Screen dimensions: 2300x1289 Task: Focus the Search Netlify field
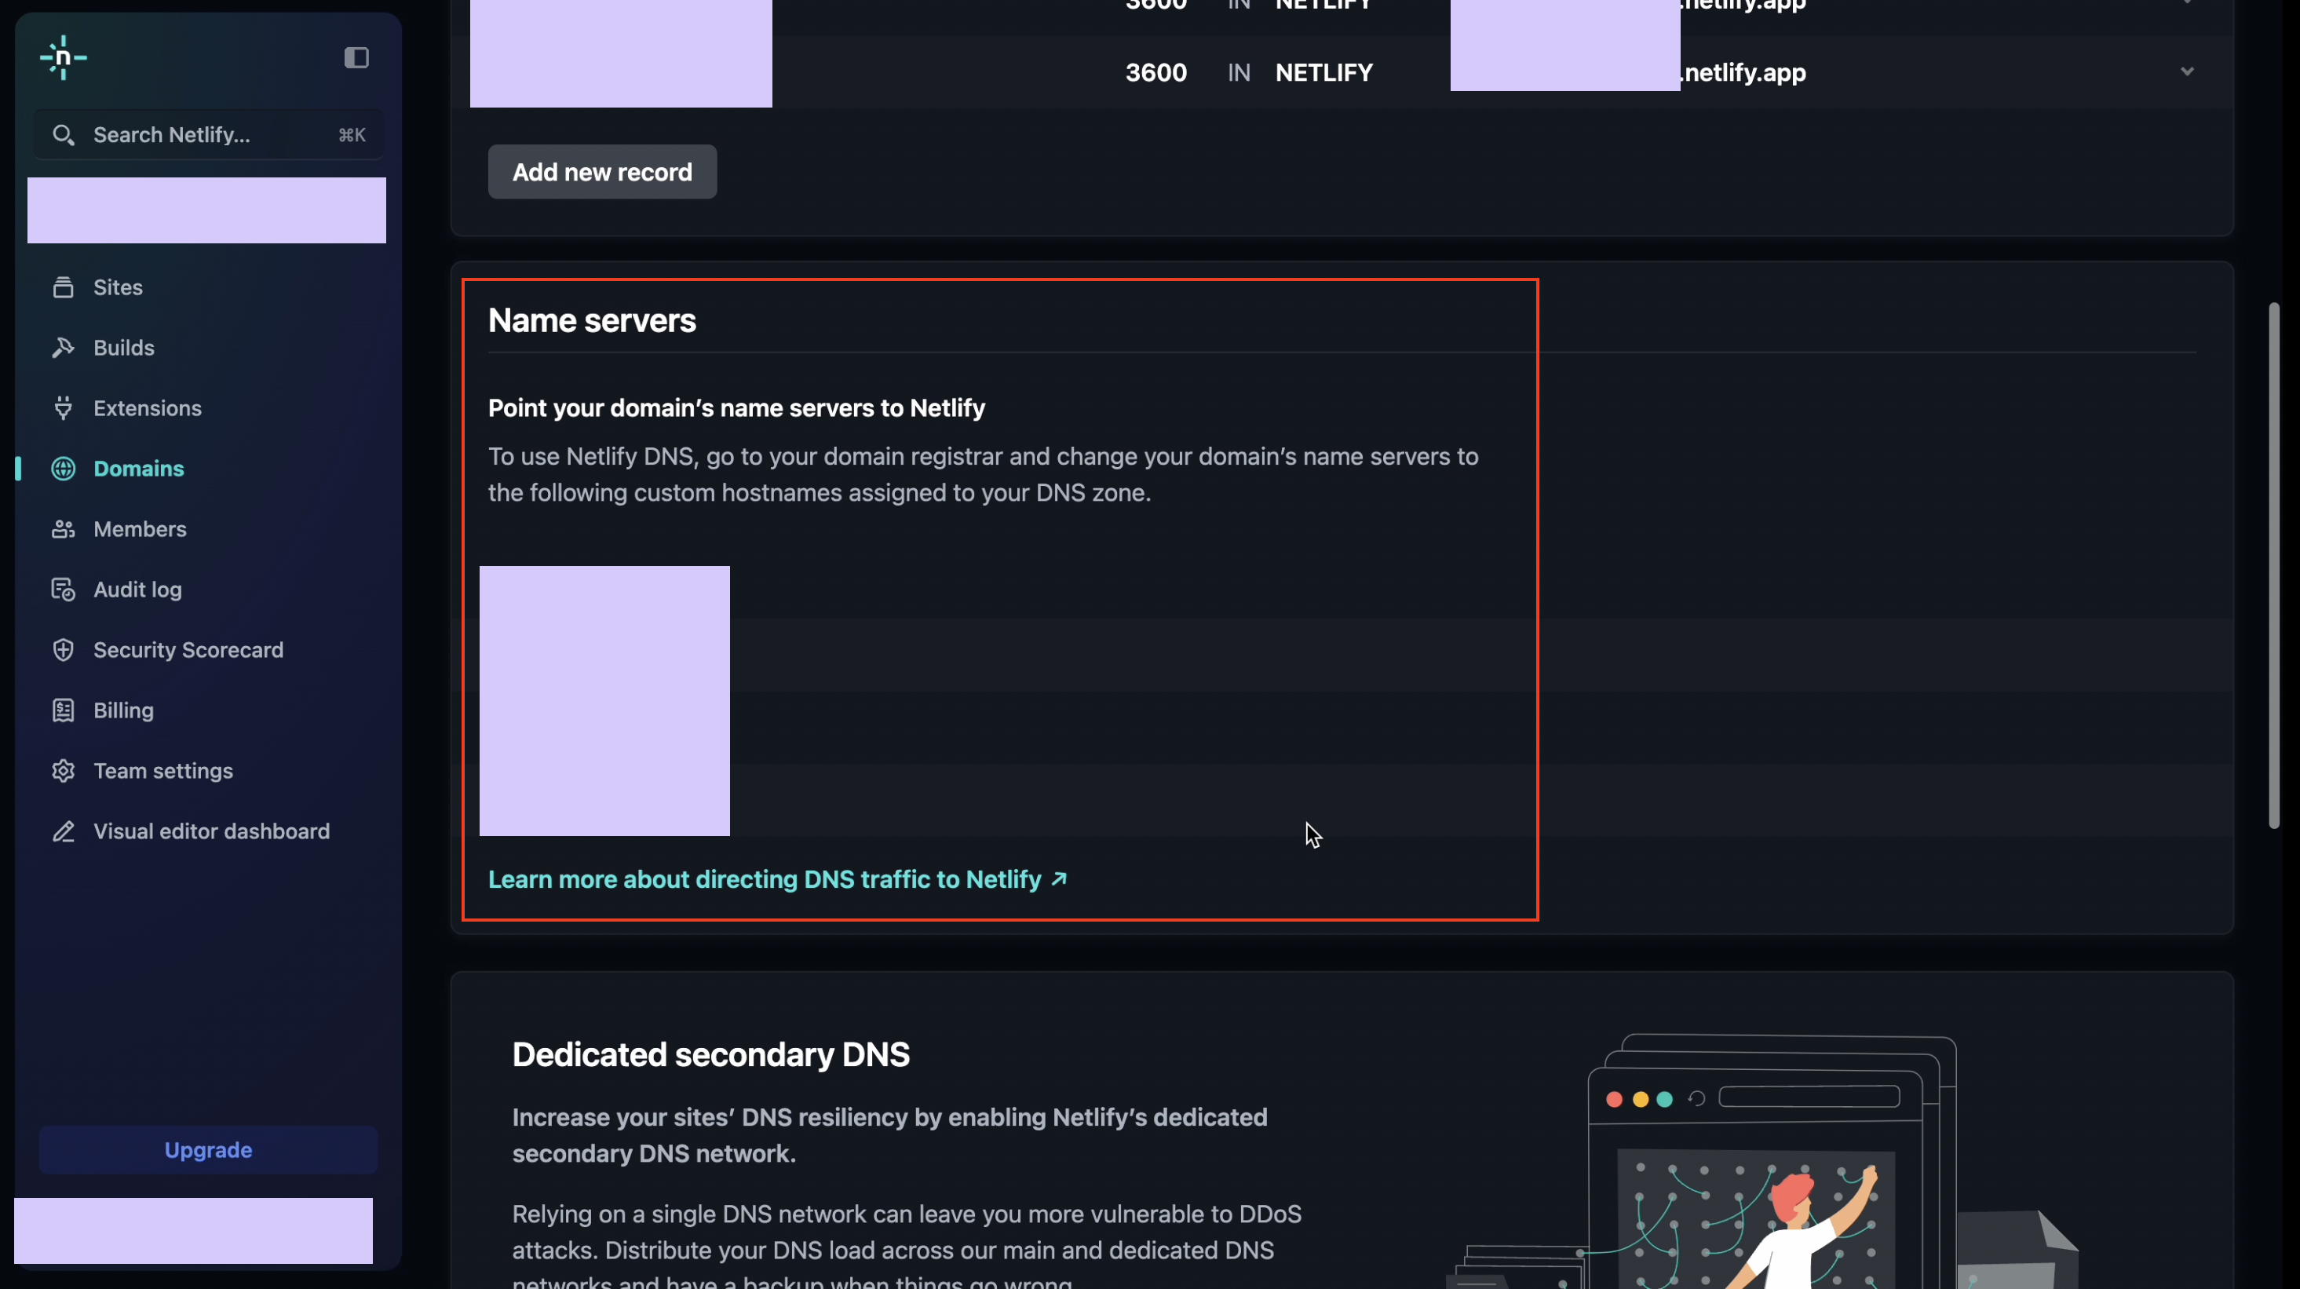pos(209,135)
